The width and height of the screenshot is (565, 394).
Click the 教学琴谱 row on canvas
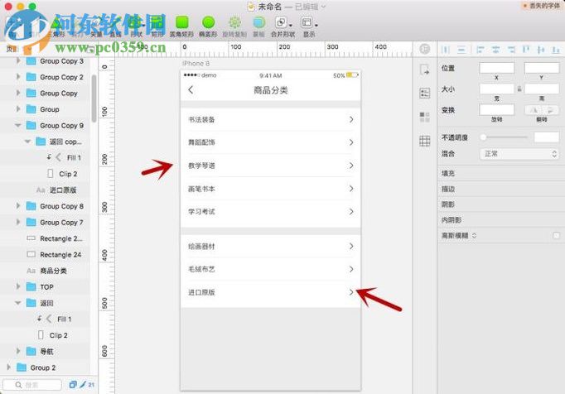(x=271, y=166)
